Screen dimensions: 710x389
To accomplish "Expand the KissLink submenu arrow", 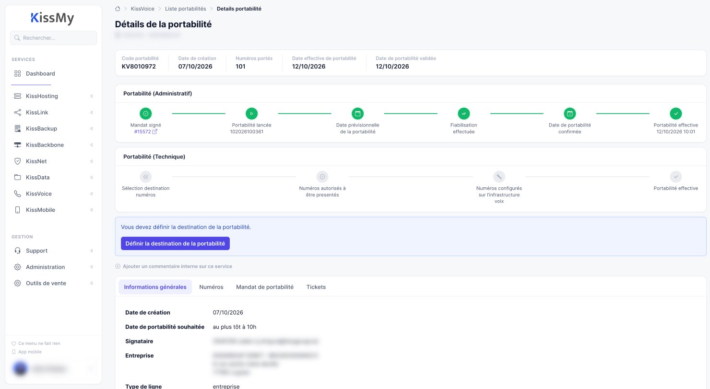I will pyautogui.click(x=91, y=113).
